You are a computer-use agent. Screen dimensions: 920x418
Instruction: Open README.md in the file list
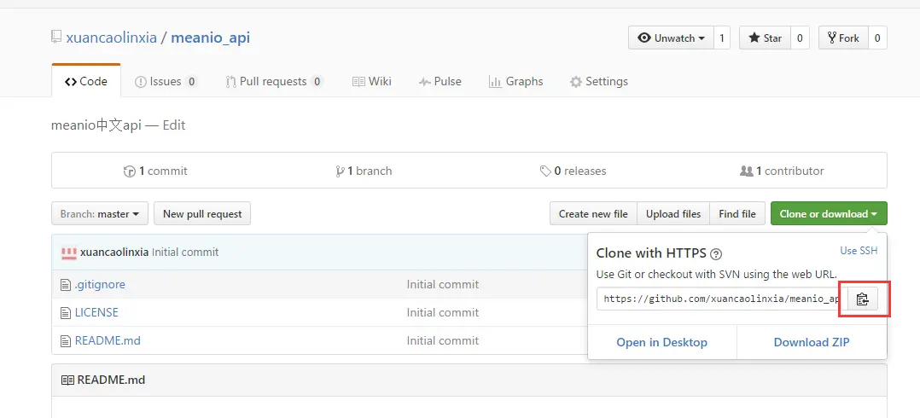(108, 341)
